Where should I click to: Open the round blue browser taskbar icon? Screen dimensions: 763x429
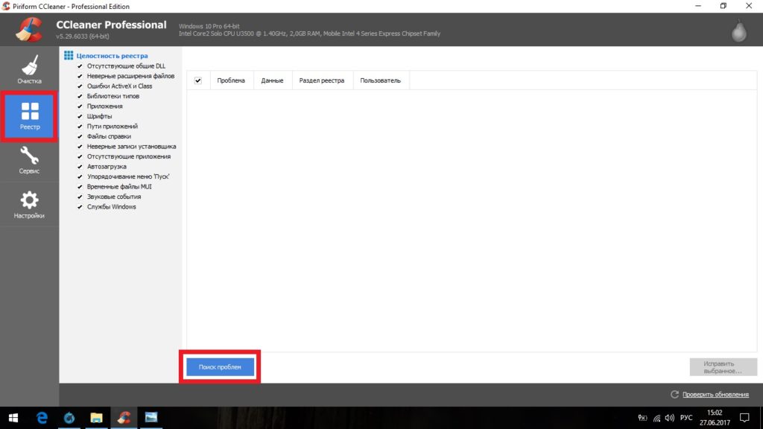(69, 418)
